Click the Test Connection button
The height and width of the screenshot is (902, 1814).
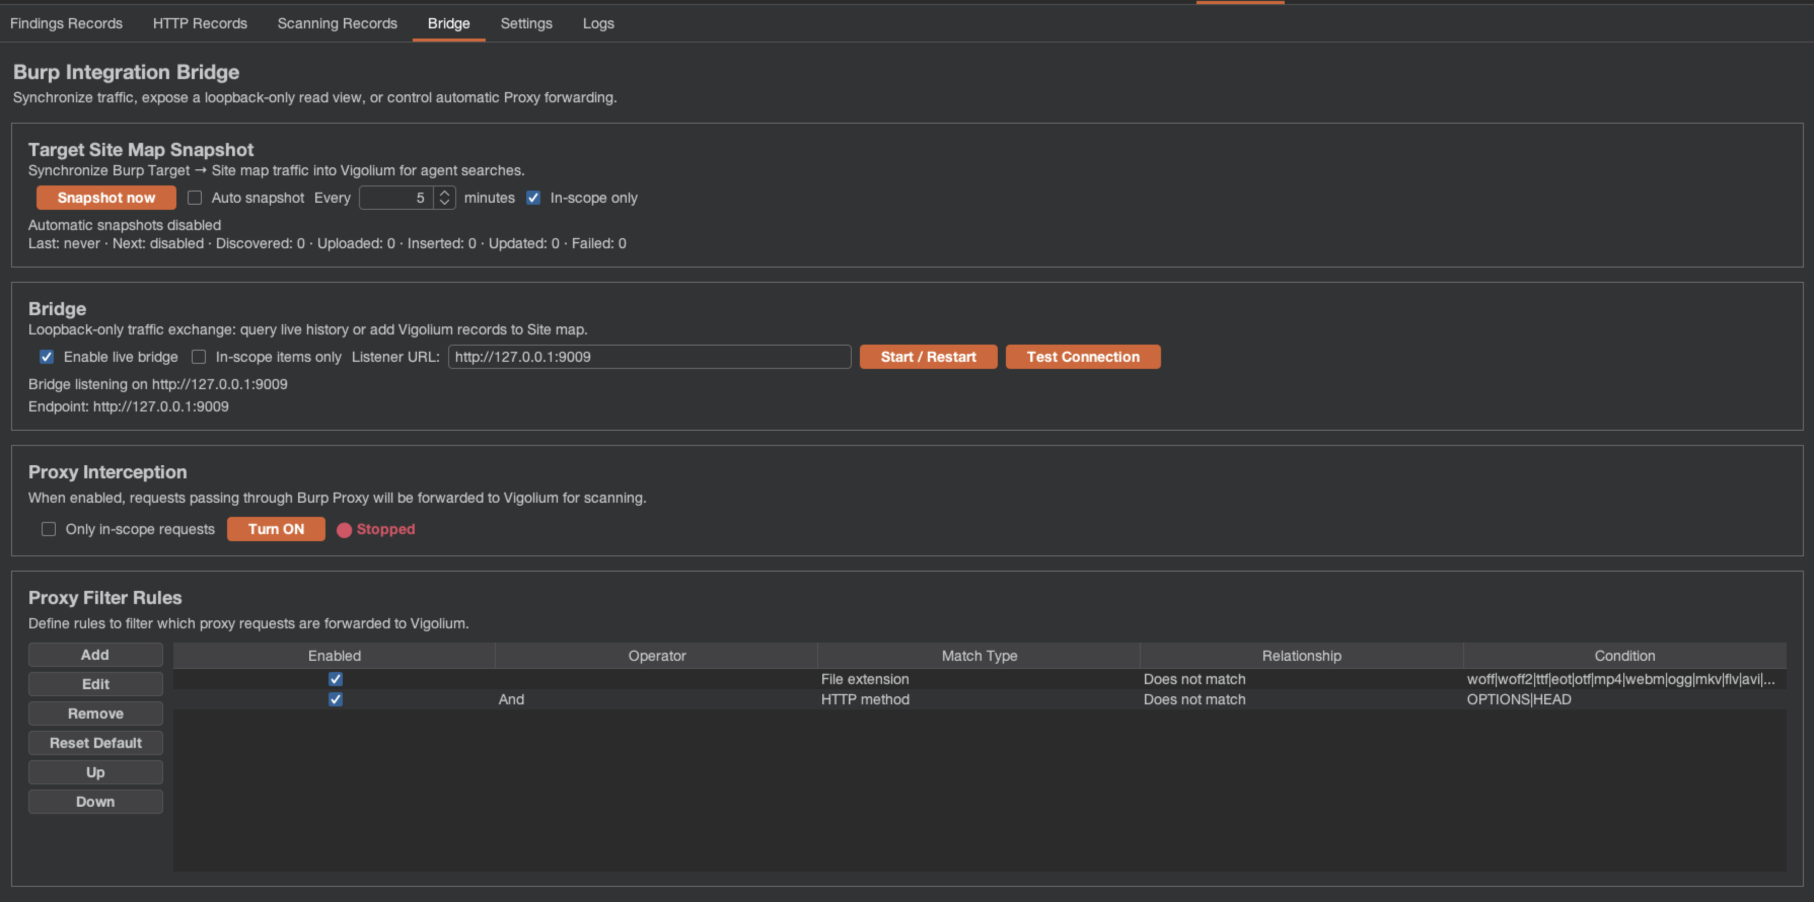click(x=1083, y=357)
